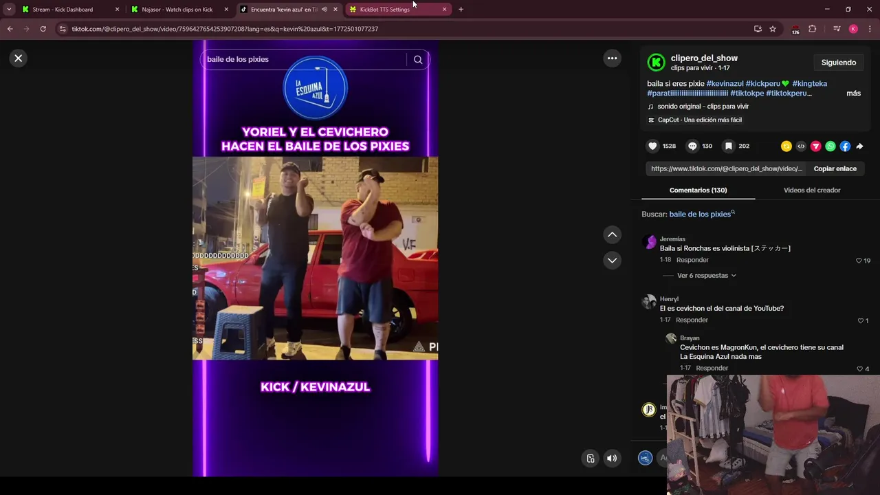Open clipero_del_show profile avatar

click(x=657, y=63)
